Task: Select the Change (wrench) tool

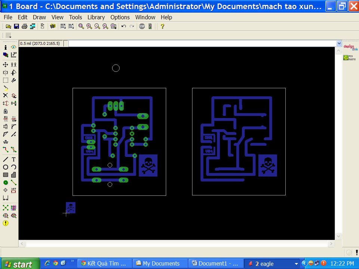Action: [13, 80]
